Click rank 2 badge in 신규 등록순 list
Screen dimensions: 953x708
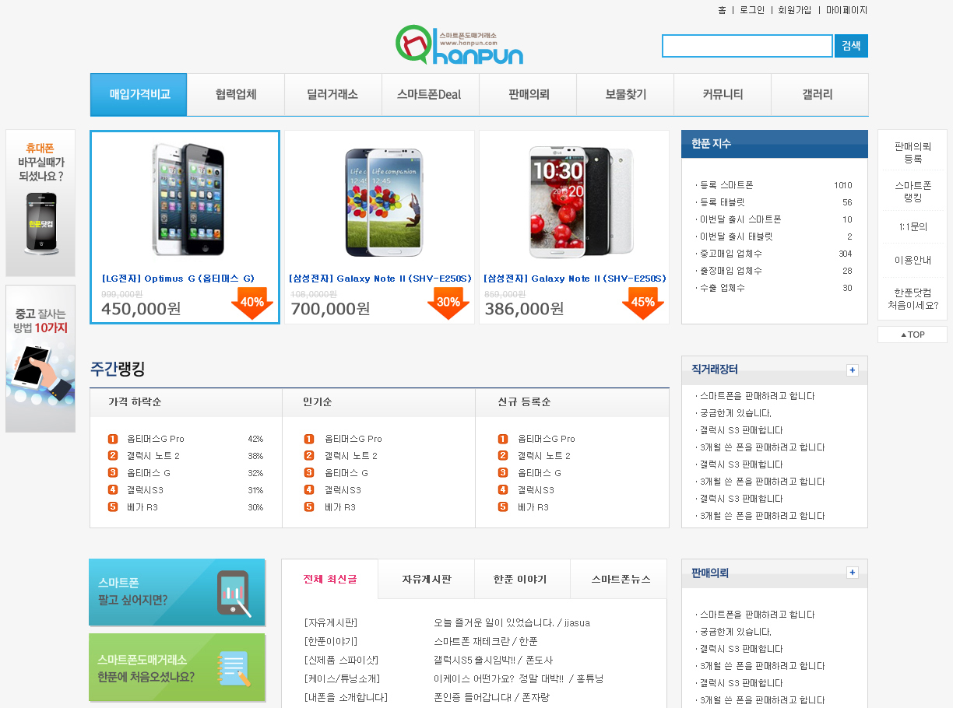pos(503,456)
